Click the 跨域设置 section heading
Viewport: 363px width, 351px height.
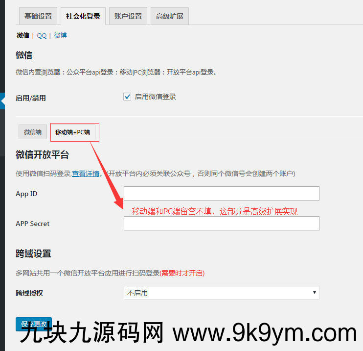(33, 253)
